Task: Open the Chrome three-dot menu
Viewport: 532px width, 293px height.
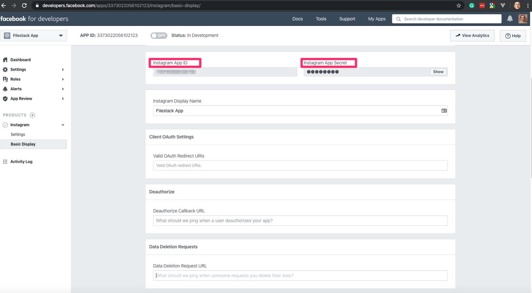Action: tap(528, 6)
